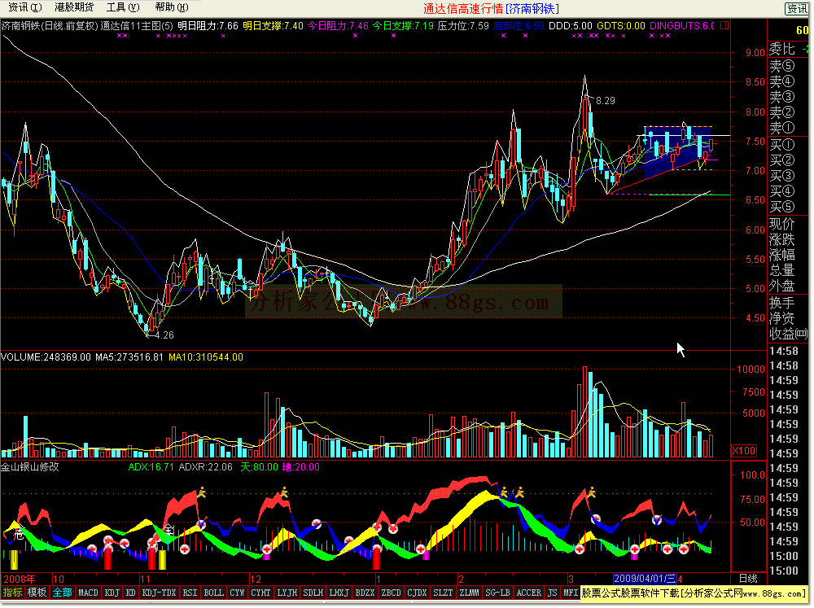Switch indicator to CJDX
814x608 pixels.
pyautogui.click(x=417, y=593)
